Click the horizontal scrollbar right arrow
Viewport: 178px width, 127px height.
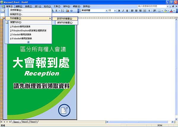pyautogui.click(x=173, y=122)
